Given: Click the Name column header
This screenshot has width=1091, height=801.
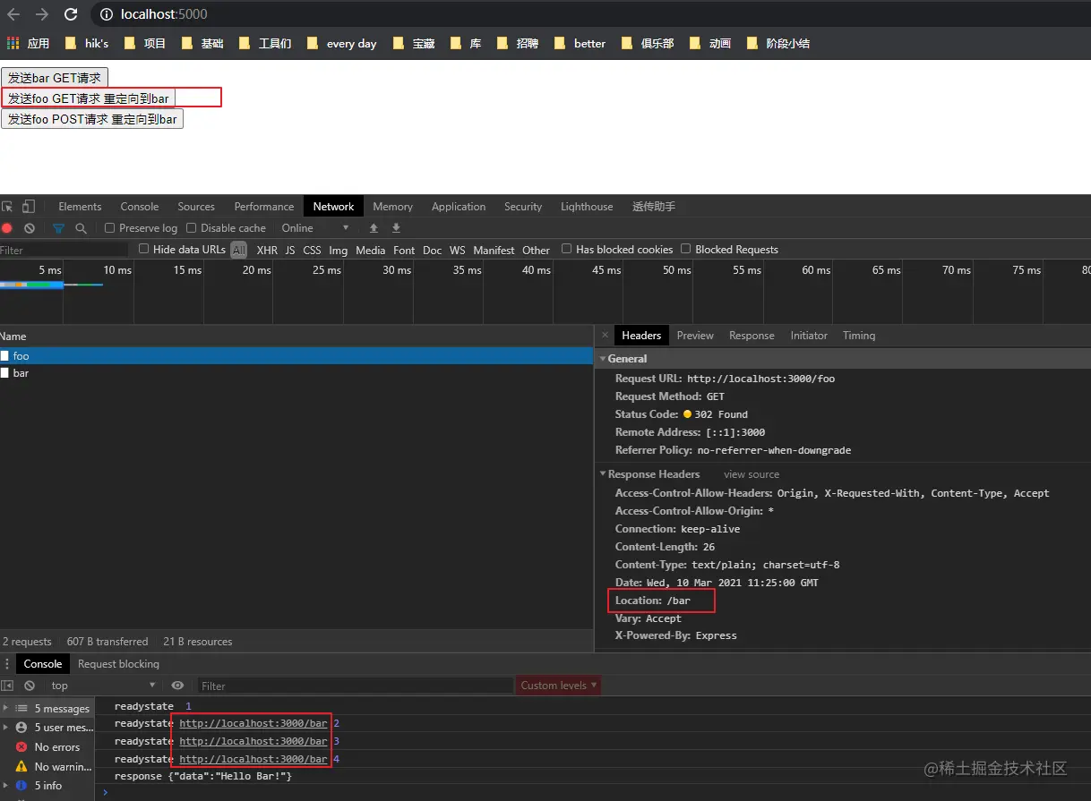Looking at the screenshot, I should [x=296, y=337].
